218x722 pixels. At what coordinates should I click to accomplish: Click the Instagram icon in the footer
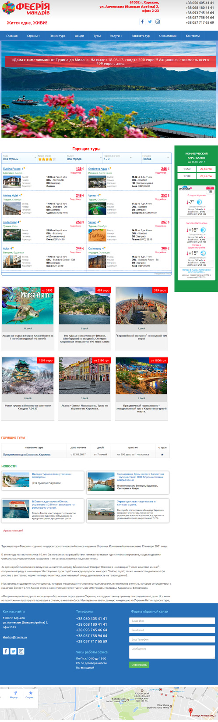(x=21, y=651)
